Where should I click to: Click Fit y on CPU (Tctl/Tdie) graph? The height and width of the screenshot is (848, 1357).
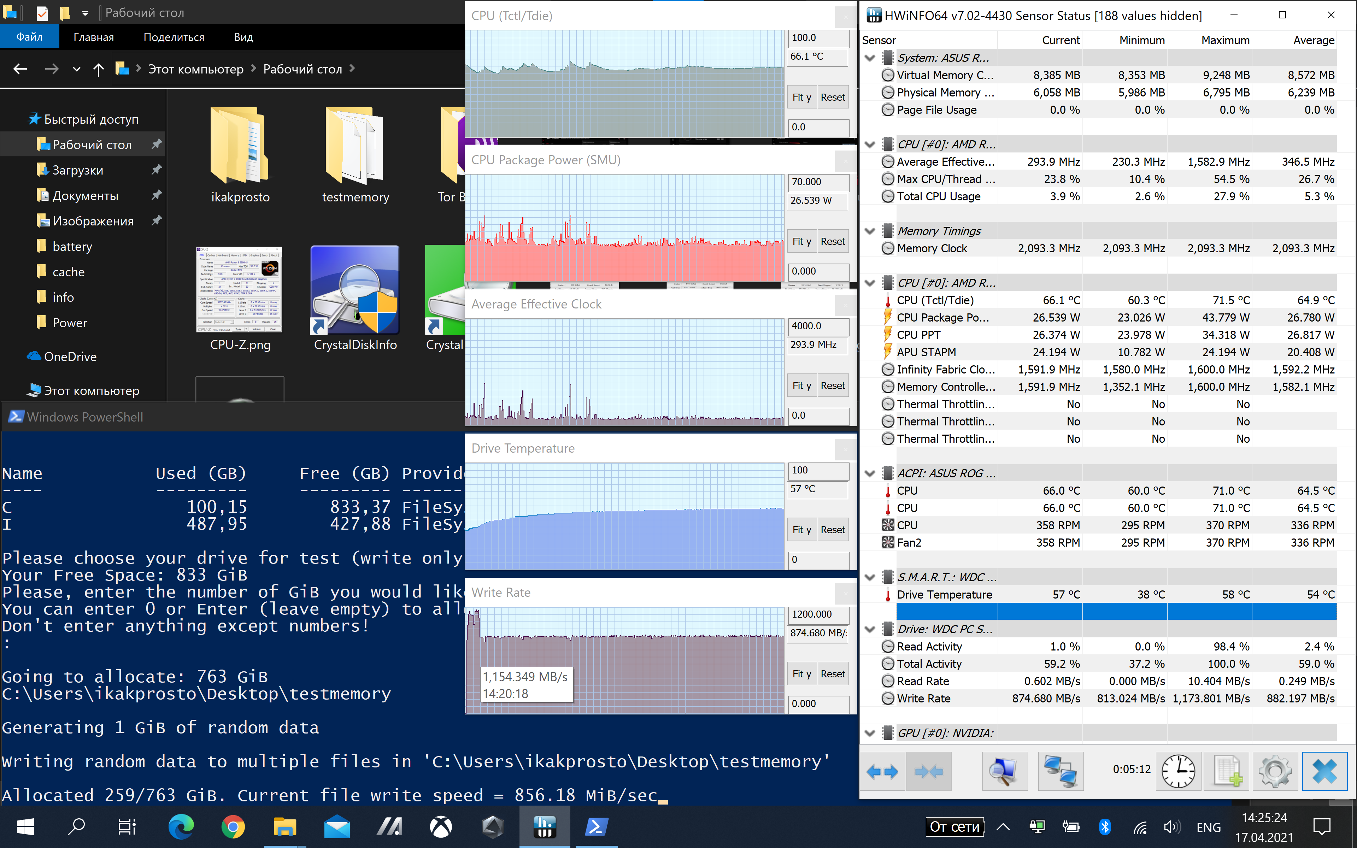pyautogui.click(x=802, y=97)
